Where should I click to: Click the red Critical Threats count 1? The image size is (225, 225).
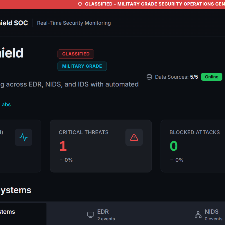tap(63, 146)
